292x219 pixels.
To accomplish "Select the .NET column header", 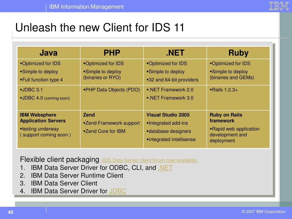I will click(x=175, y=53).
